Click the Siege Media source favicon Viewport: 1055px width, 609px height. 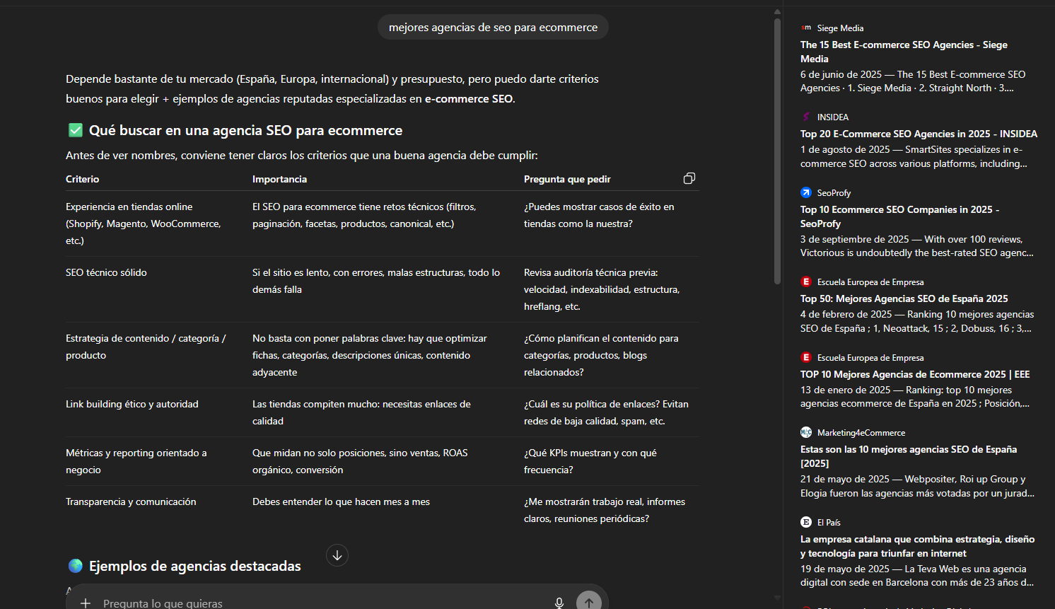coord(806,28)
